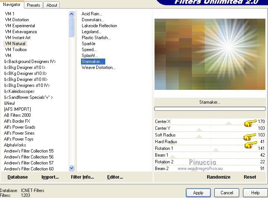Open the About tab
The width and height of the screenshot is (268, 198).
[x=52, y=5]
